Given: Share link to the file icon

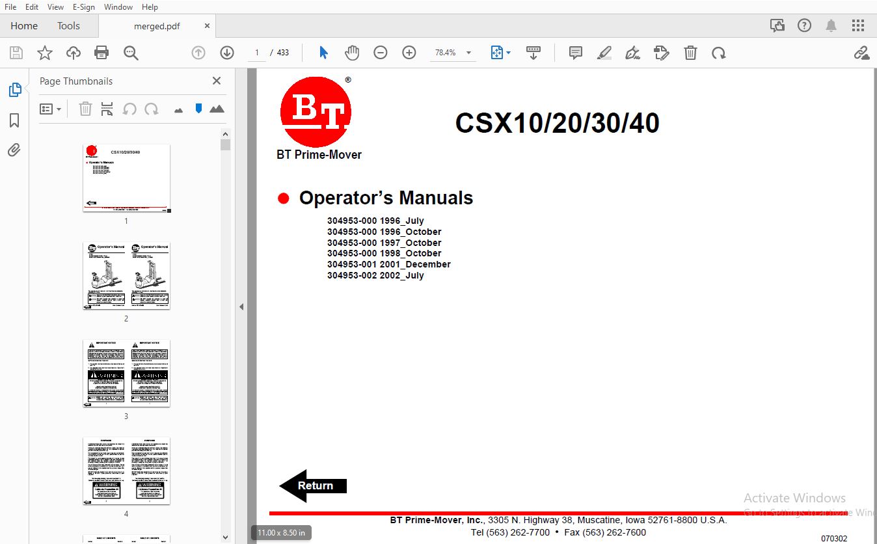Looking at the screenshot, I should pyautogui.click(x=861, y=53).
